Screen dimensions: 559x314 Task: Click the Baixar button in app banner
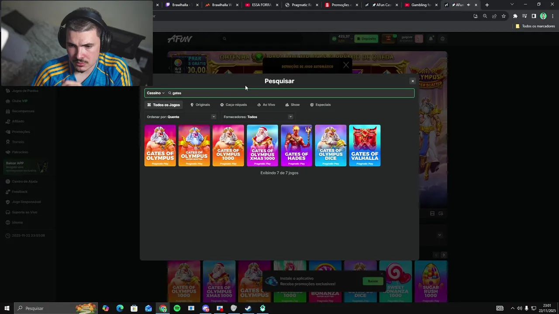(x=373, y=281)
